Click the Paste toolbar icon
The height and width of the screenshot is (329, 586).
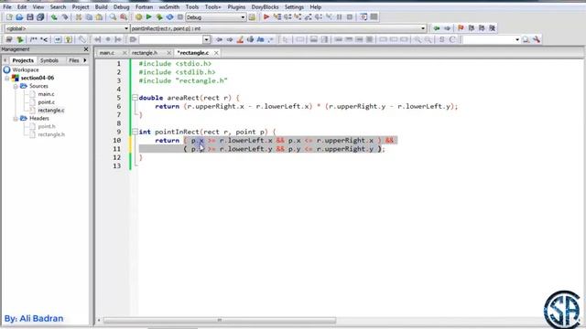[x=99, y=17]
